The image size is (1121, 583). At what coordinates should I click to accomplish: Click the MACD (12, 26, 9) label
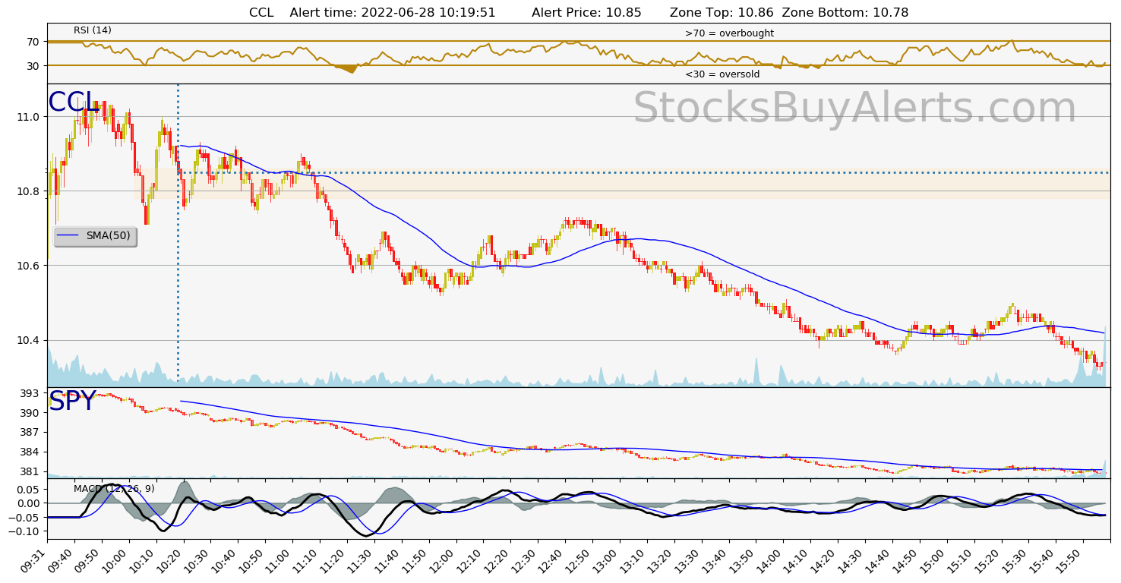(x=114, y=488)
